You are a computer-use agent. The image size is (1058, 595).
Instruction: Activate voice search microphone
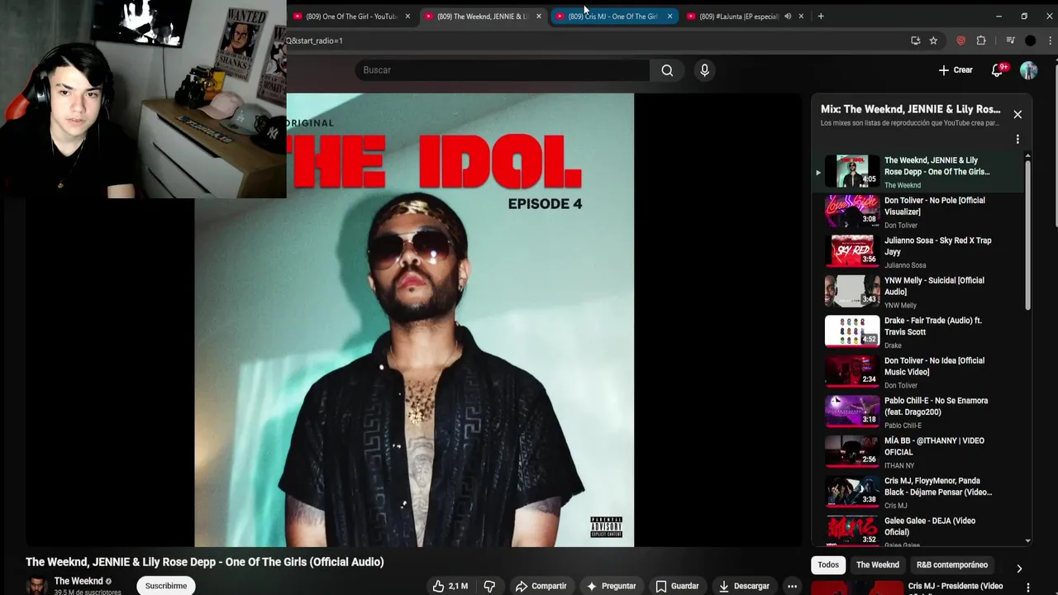(x=704, y=70)
